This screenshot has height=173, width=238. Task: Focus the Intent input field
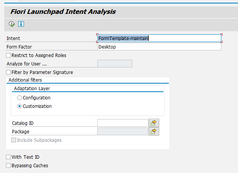pos(159,38)
